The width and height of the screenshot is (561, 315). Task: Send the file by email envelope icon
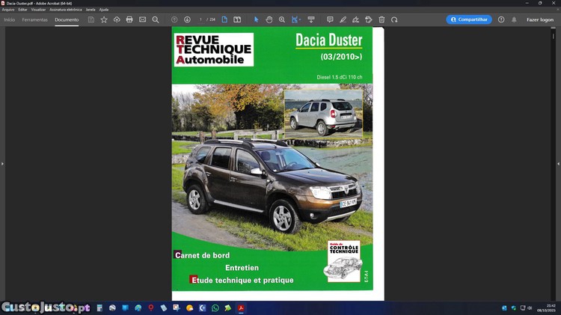142,19
